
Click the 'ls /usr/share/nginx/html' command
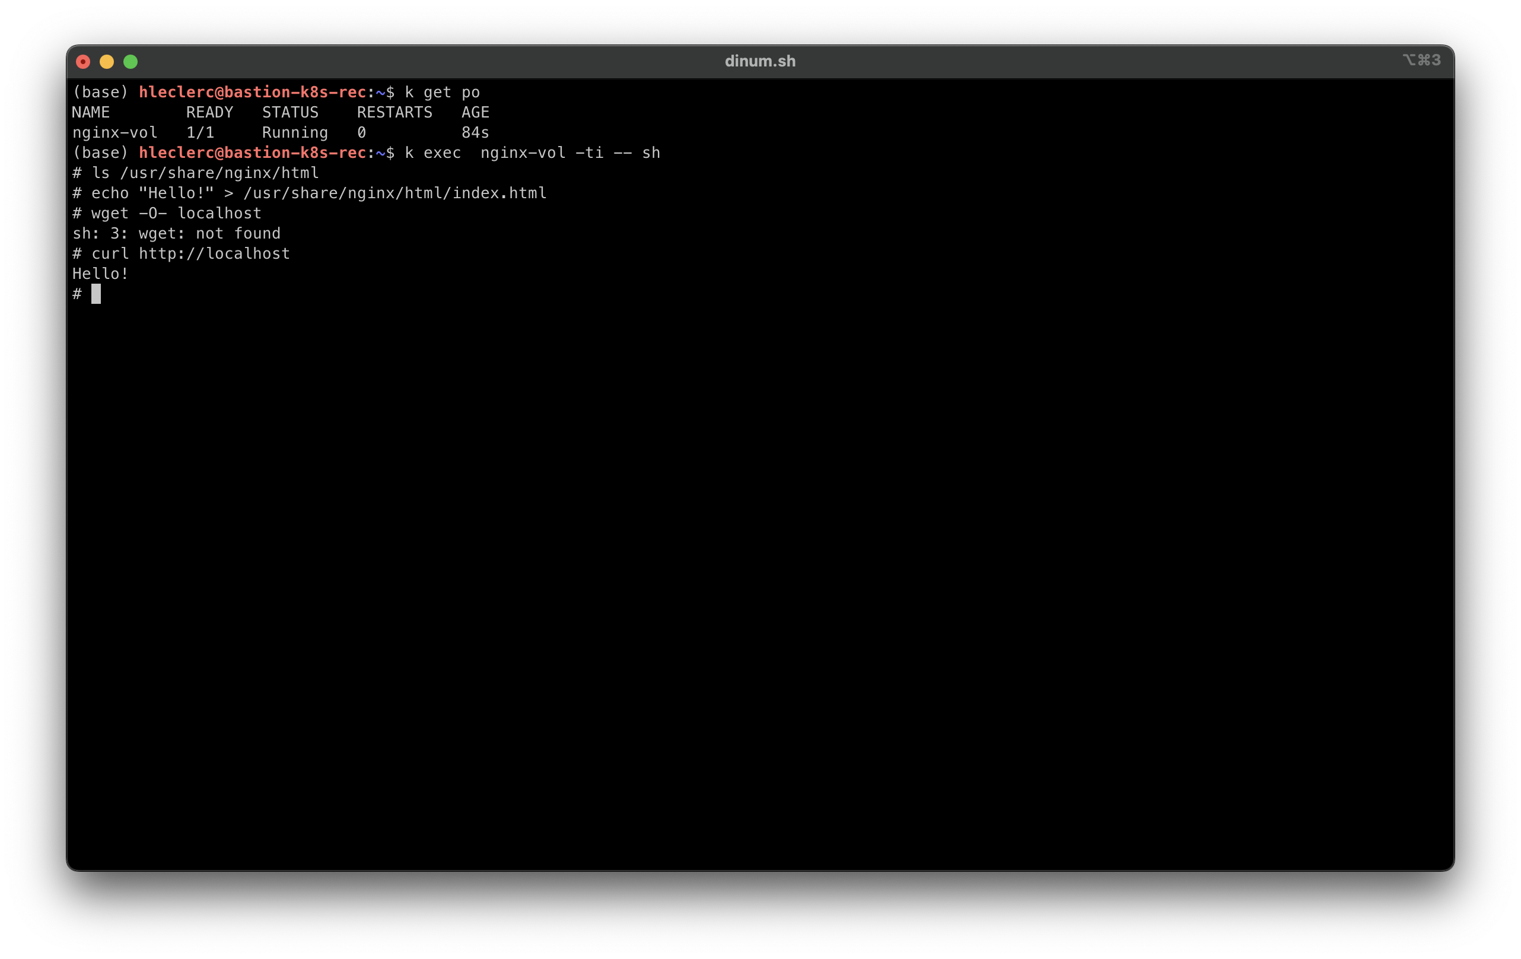click(x=205, y=173)
